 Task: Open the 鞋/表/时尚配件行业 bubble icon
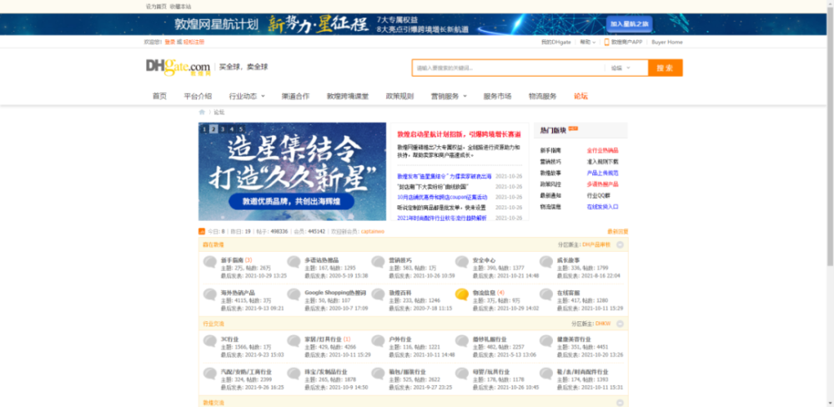coord(545,374)
